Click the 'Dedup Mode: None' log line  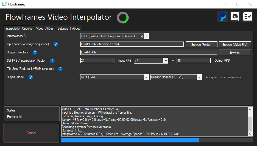point(75,123)
